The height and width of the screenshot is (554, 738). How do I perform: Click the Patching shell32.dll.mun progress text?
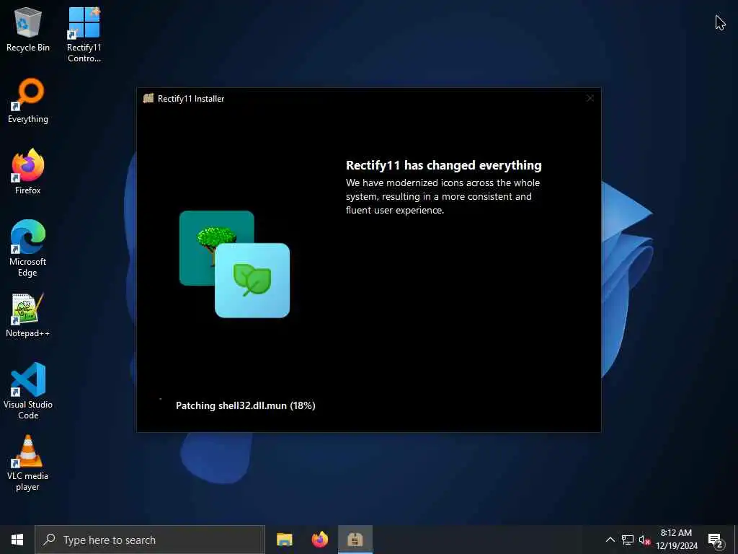245,405
